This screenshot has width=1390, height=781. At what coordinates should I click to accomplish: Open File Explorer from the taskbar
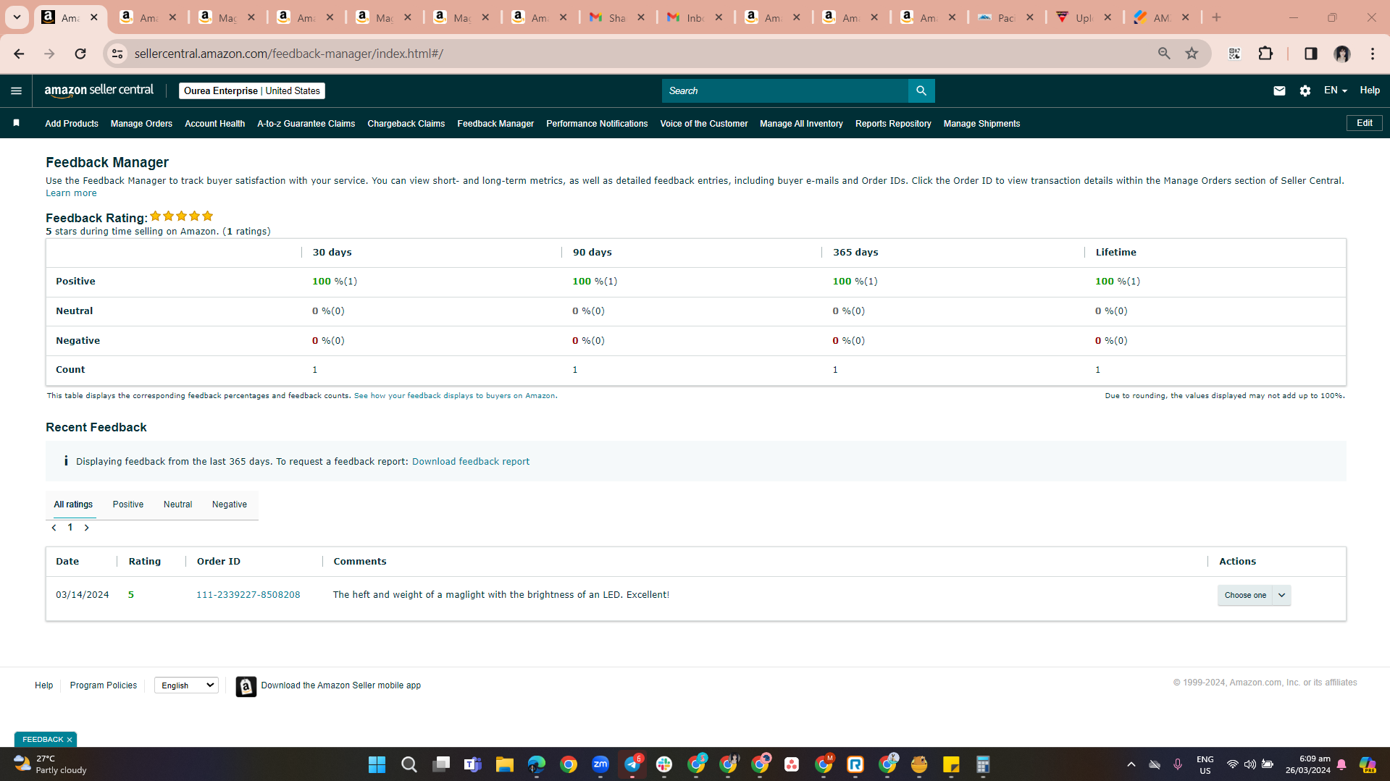point(504,764)
